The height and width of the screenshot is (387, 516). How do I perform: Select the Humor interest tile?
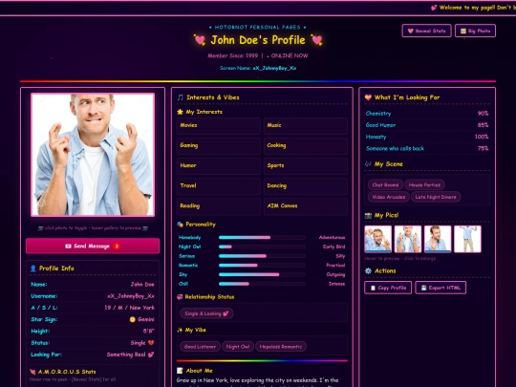(x=219, y=165)
